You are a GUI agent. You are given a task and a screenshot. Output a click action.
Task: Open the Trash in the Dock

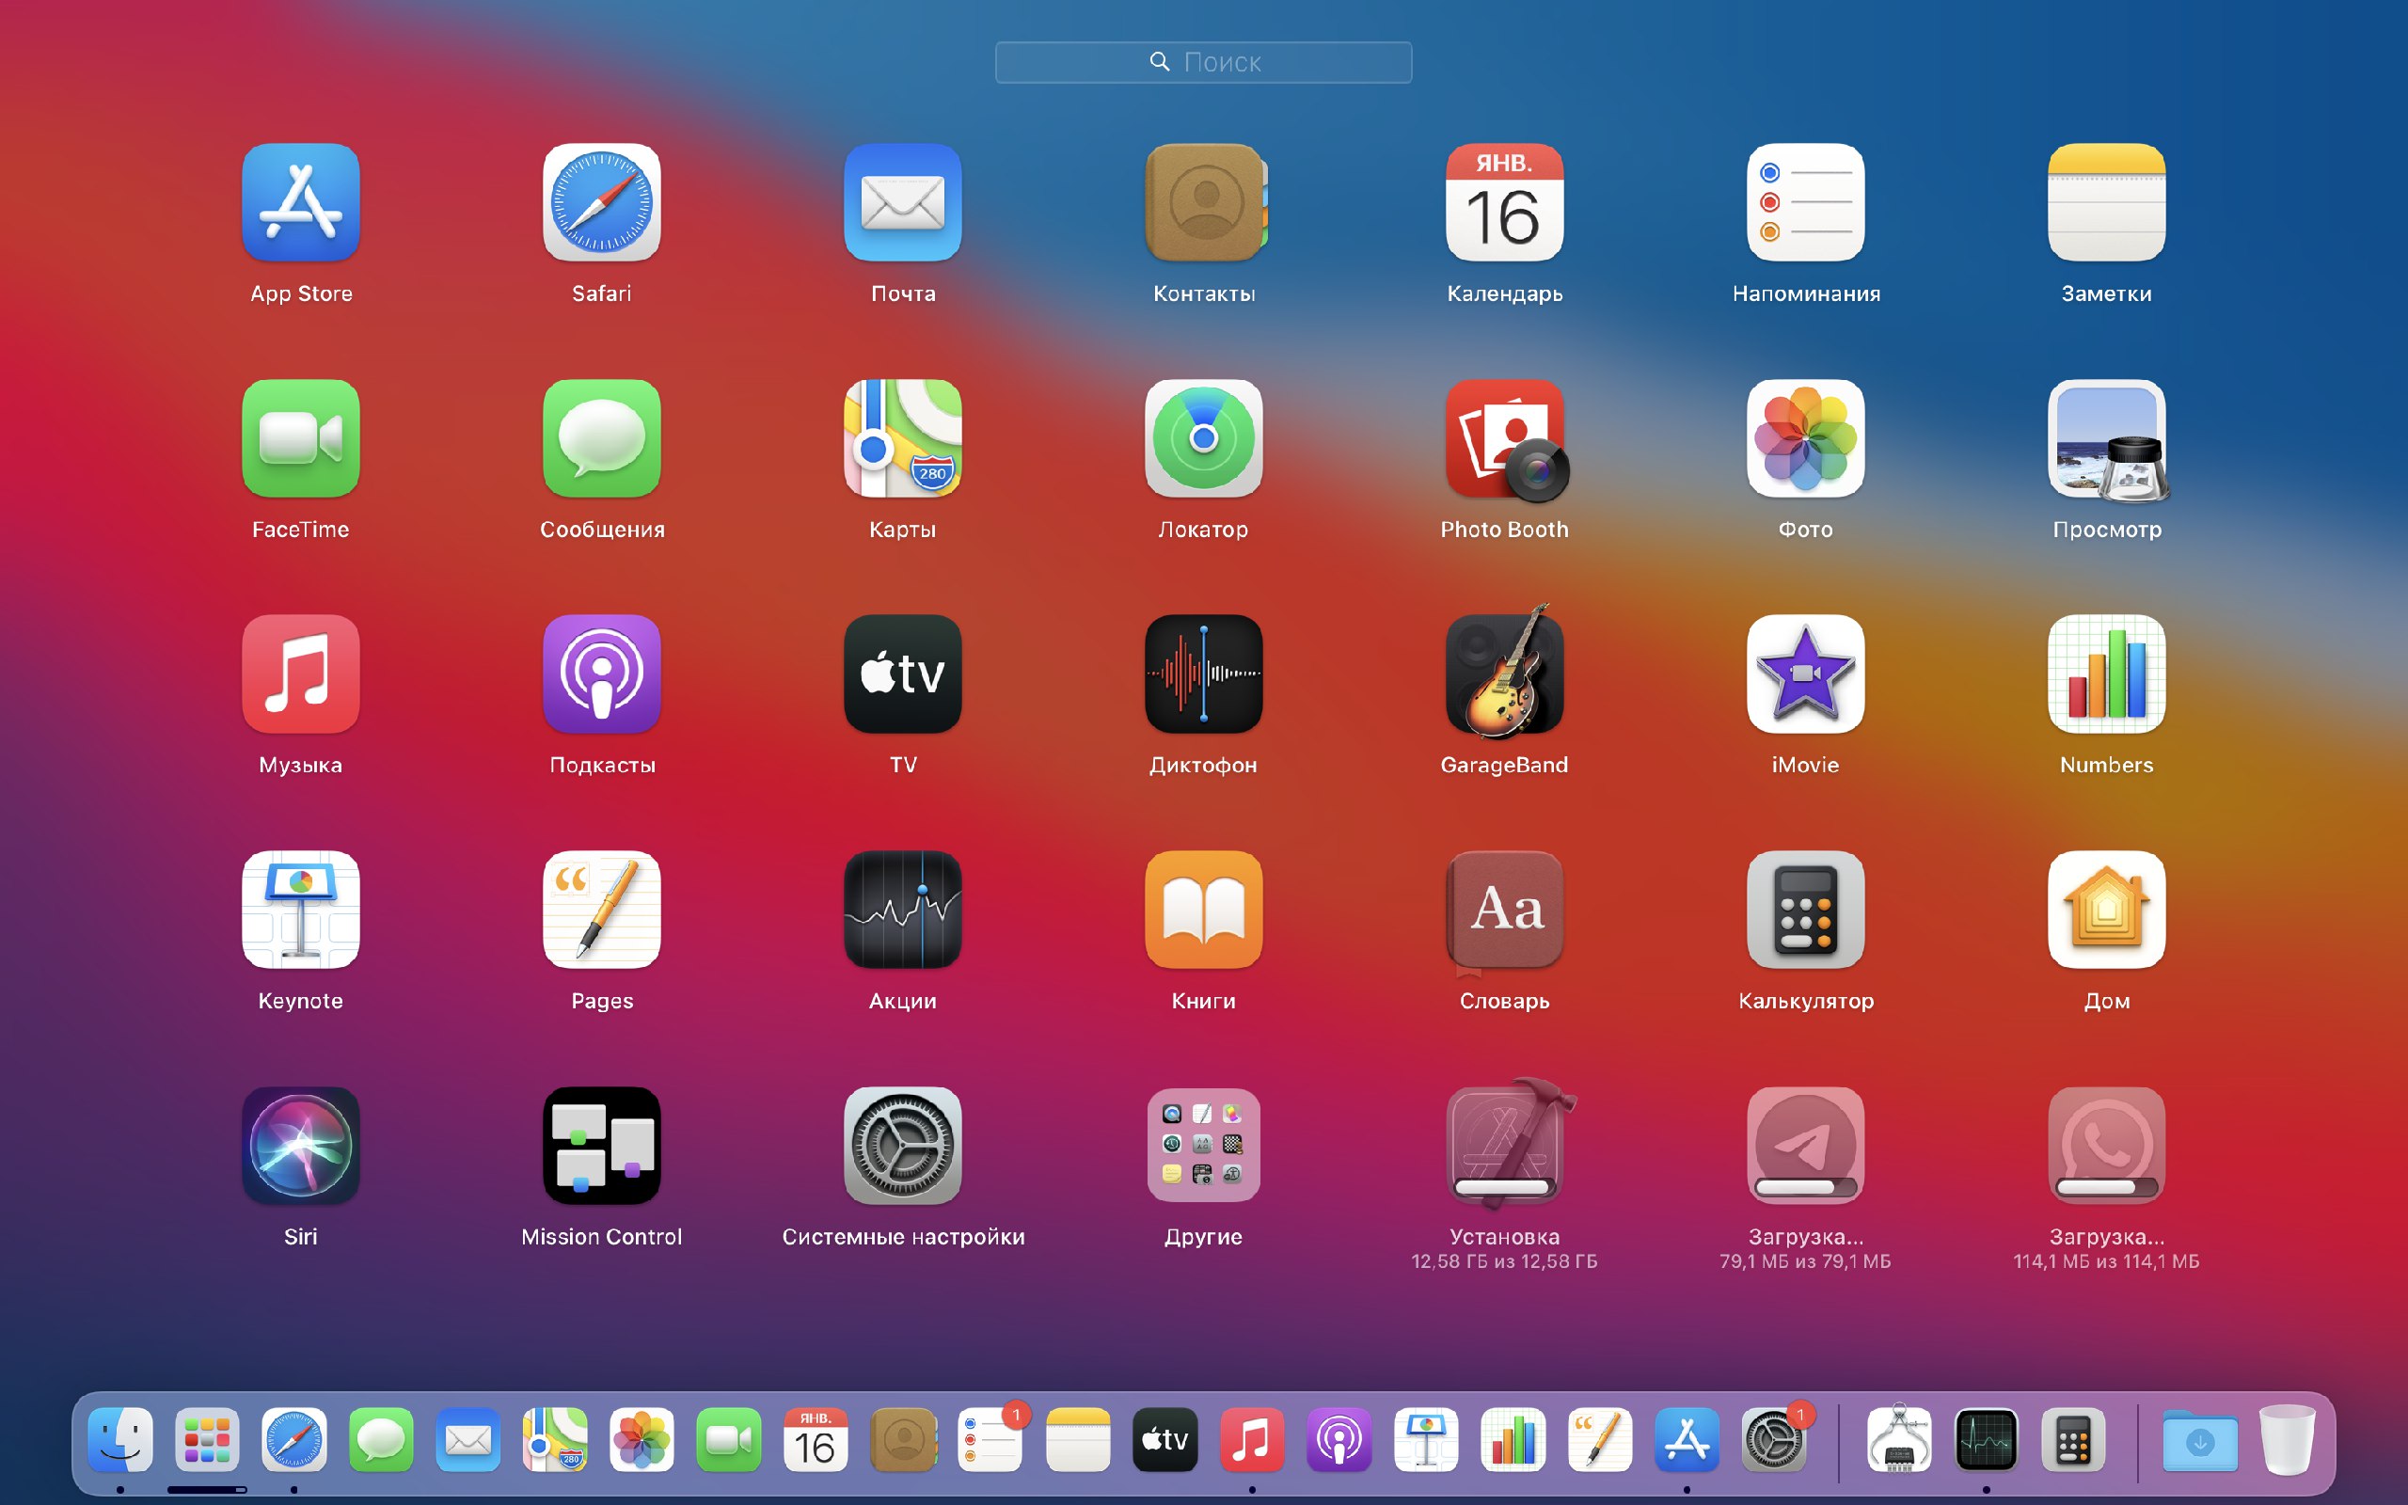[2287, 1439]
